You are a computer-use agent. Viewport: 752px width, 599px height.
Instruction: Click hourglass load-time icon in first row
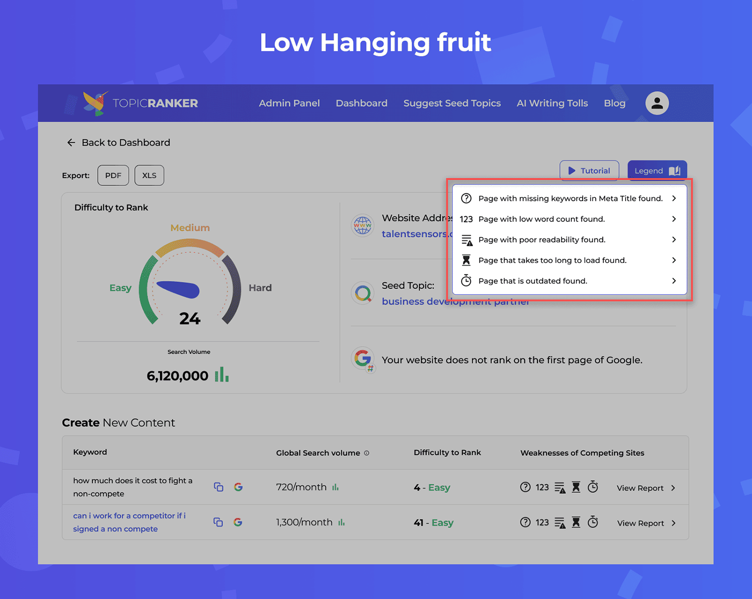576,487
